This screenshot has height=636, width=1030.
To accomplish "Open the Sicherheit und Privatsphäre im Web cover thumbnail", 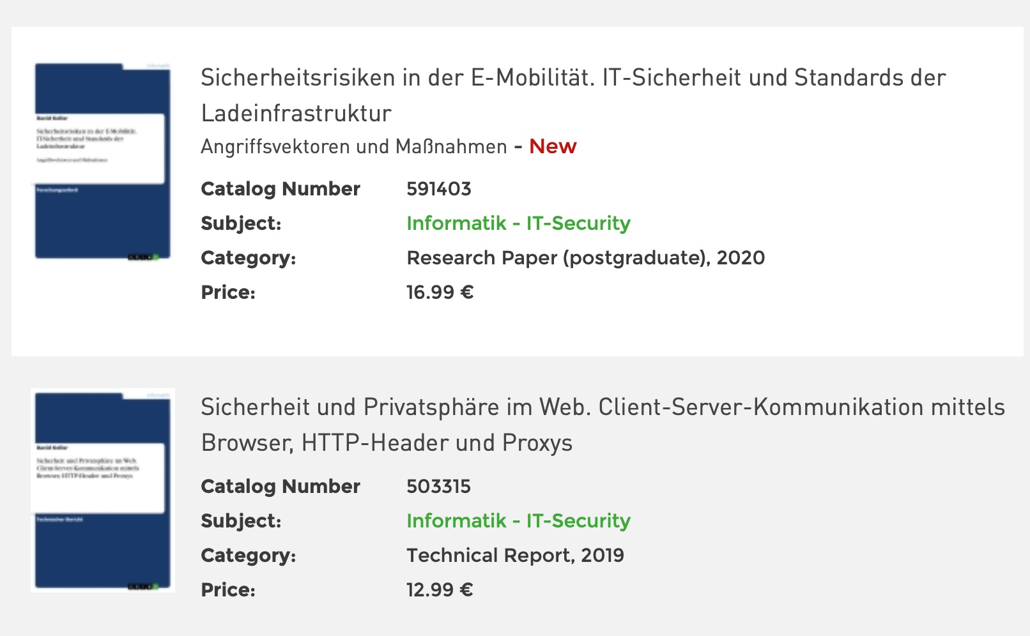I will [x=103, y=490].
